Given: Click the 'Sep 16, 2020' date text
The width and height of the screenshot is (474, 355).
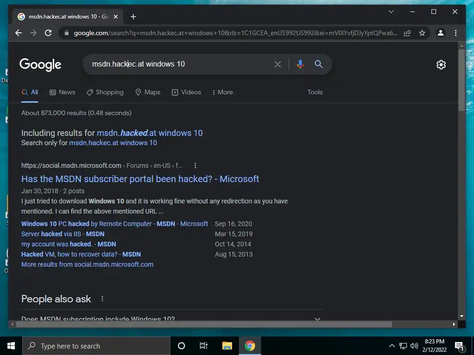Looking at the screenshot, I should 233,224.
